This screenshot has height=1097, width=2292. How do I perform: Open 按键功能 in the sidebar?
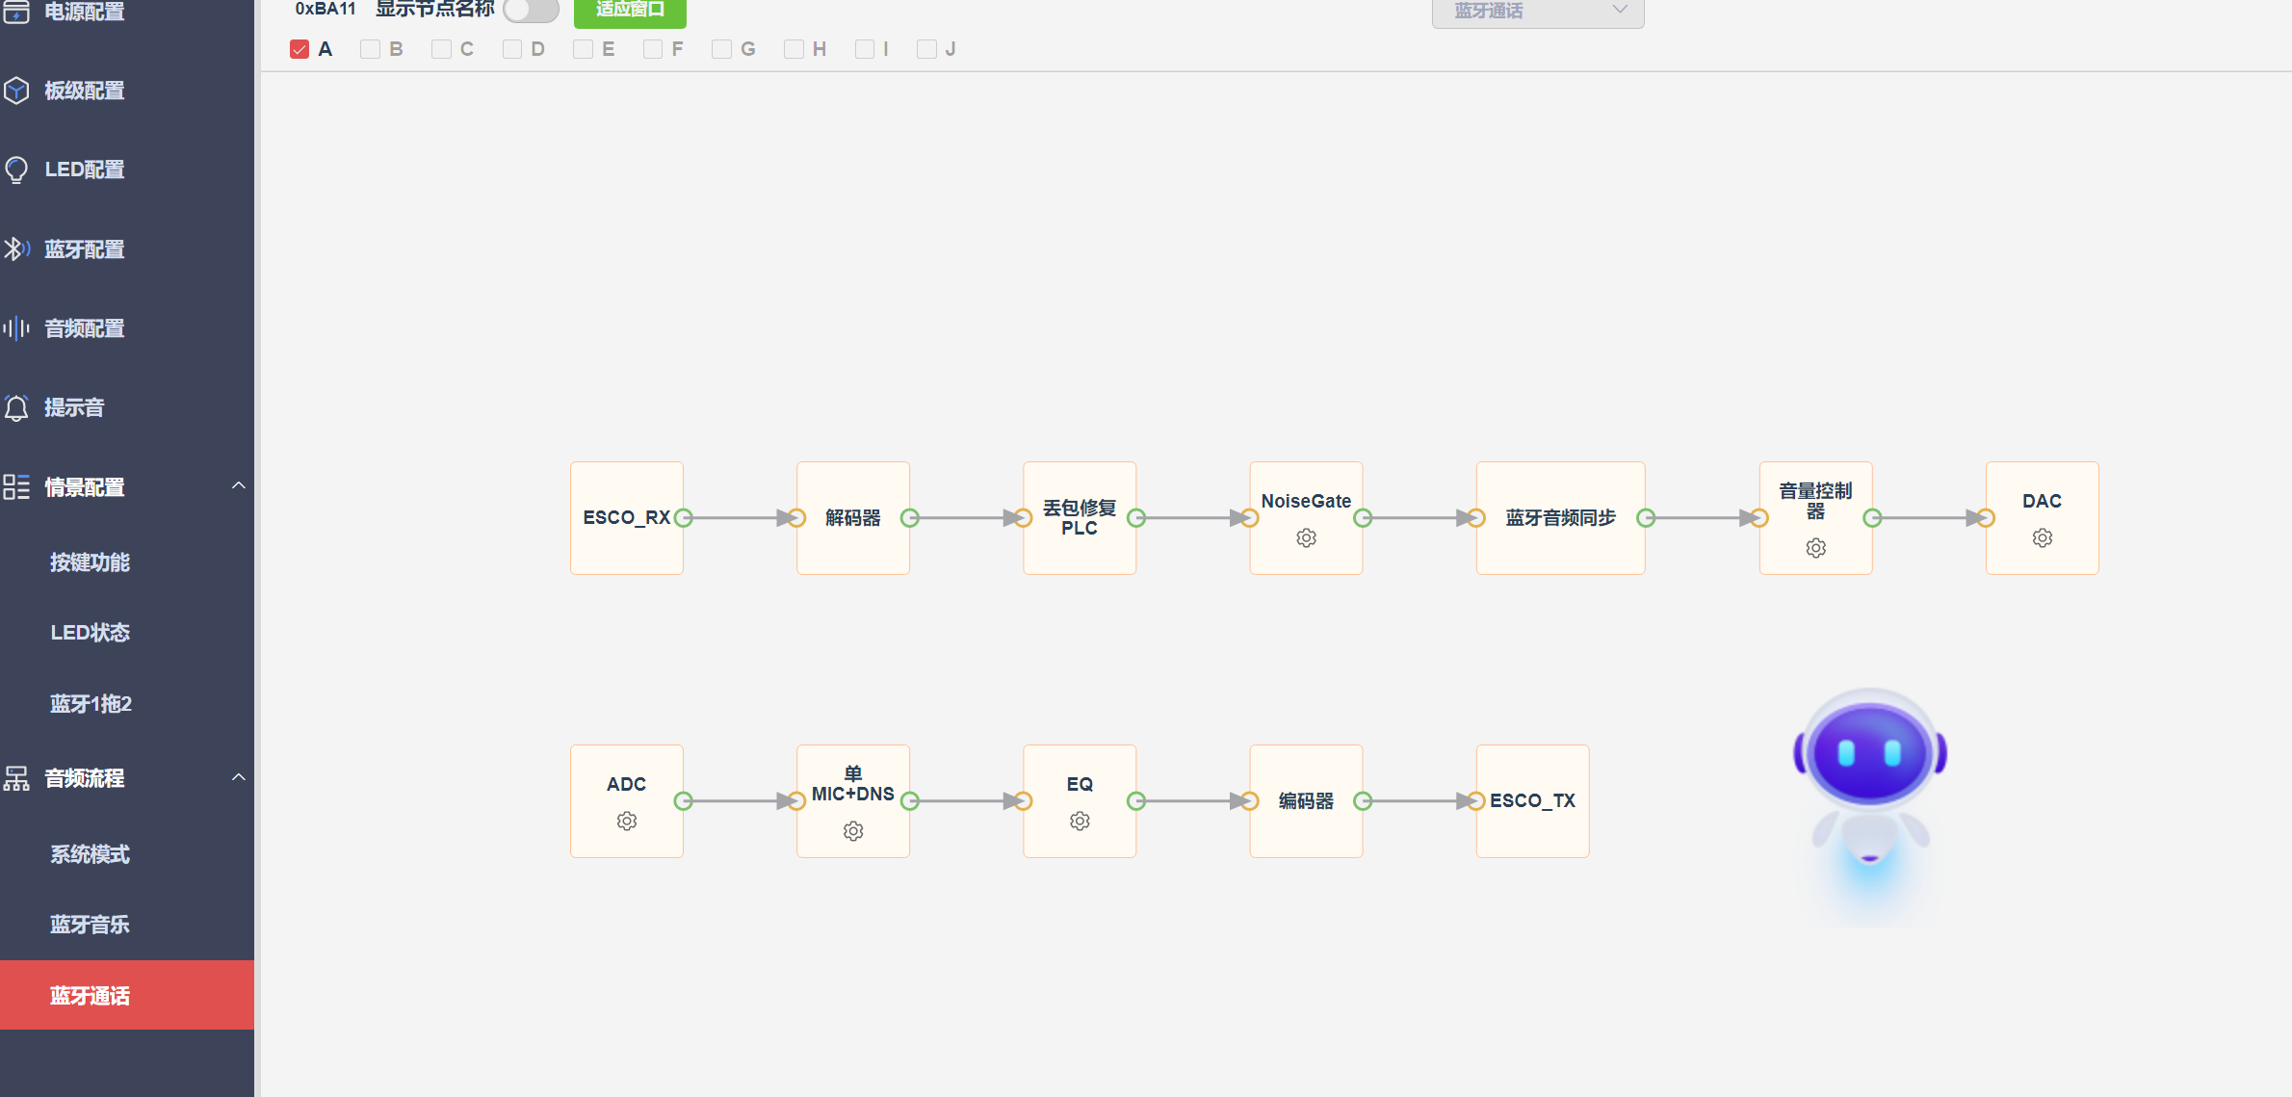coord(90,562)
